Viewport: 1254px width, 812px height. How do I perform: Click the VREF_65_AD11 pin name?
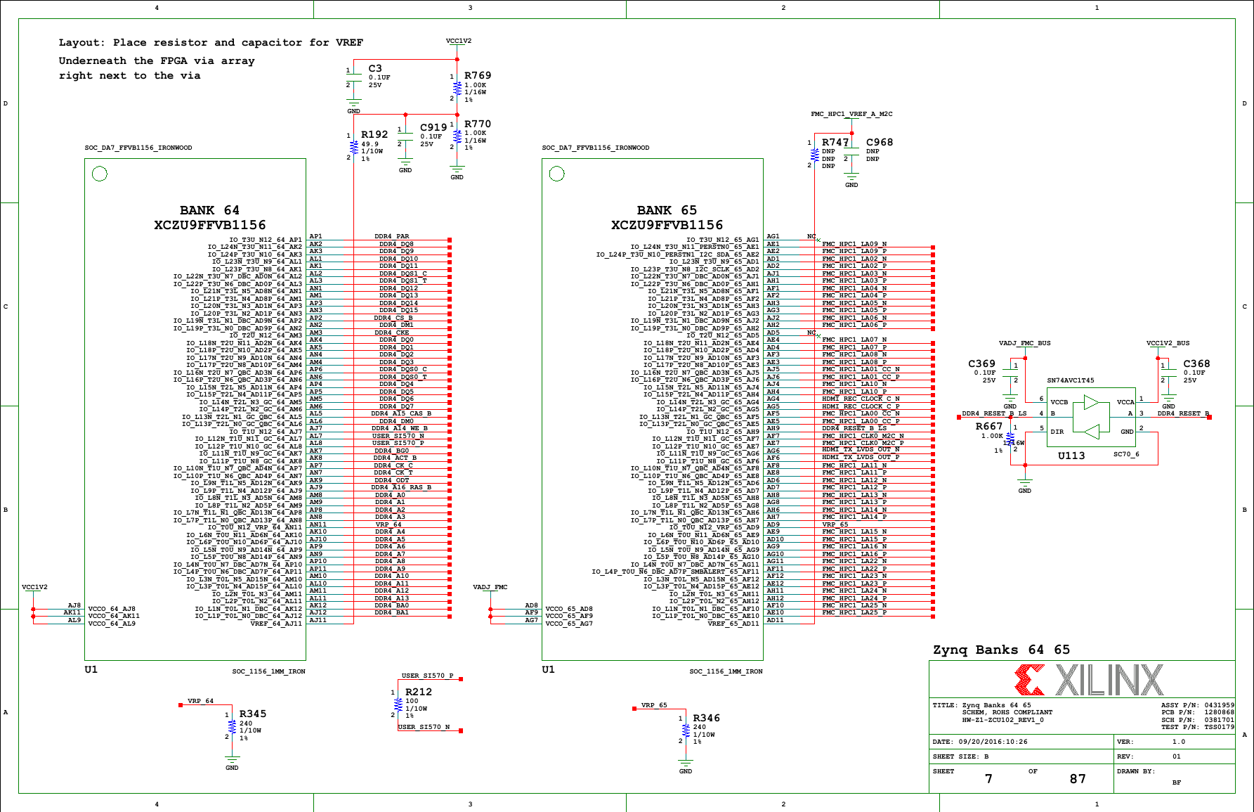tap(733, 624)
